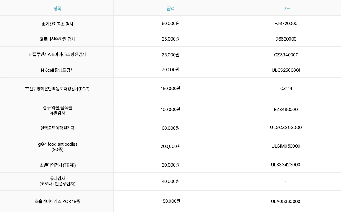Select the 인플루엔자A,B바이러스 항원검사 item
The width and height of the screenshot is (341, 212).
tap(57, 54)
